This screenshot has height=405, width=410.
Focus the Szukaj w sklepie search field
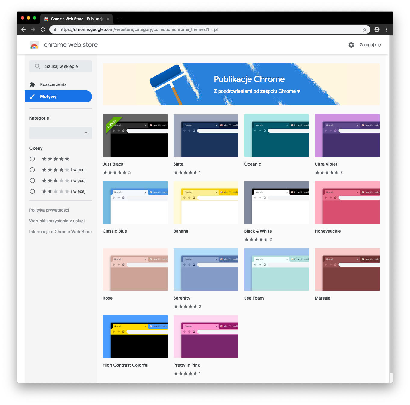[61, 66]
